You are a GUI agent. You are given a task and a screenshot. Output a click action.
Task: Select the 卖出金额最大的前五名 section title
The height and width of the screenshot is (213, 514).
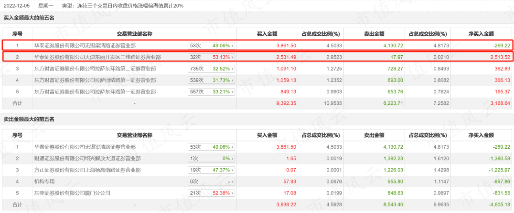click(x=29, y=120)
